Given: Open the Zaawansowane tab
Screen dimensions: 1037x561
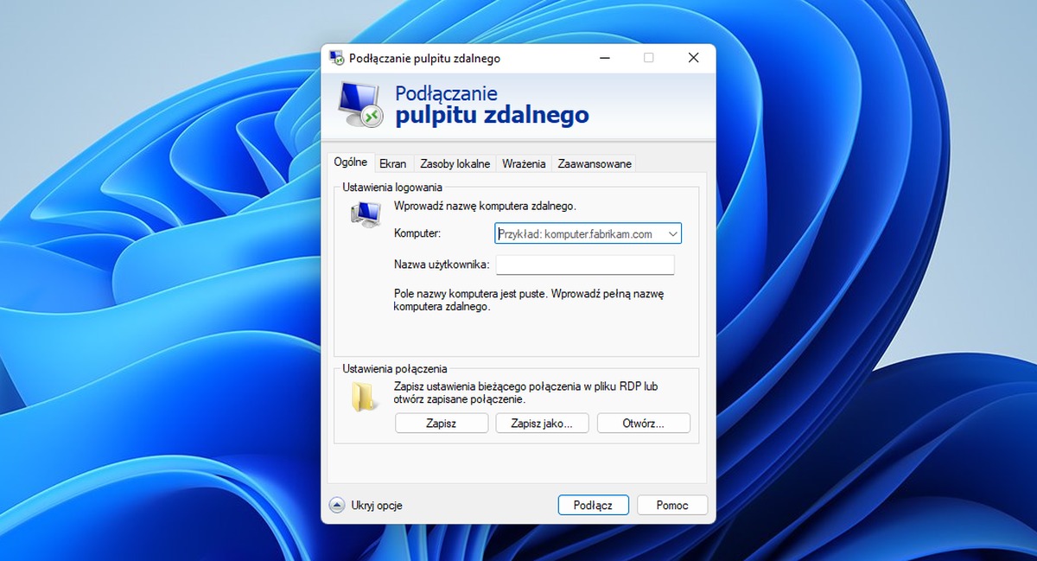Looking at the screenshot, I should click(595, 163).
